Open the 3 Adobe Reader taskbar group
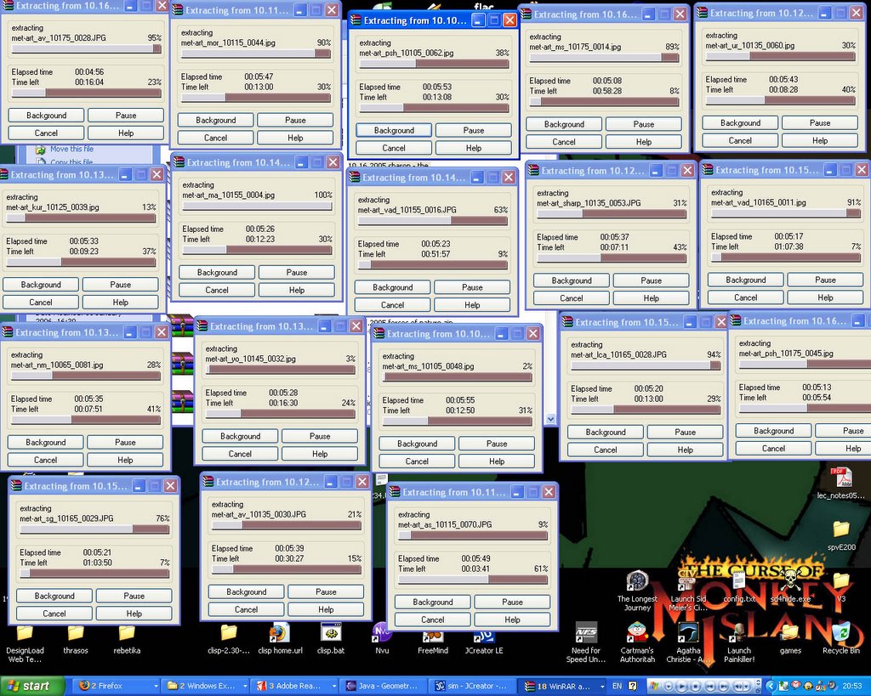The width and height of the screenshot is (871, 696). coord(294,686)
